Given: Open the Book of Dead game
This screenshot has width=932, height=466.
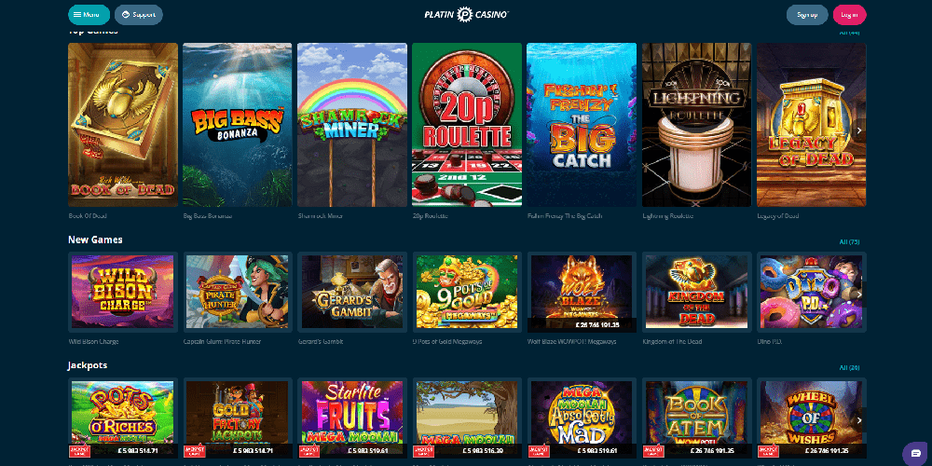Looking at the screenshot, I should point(123,125).
